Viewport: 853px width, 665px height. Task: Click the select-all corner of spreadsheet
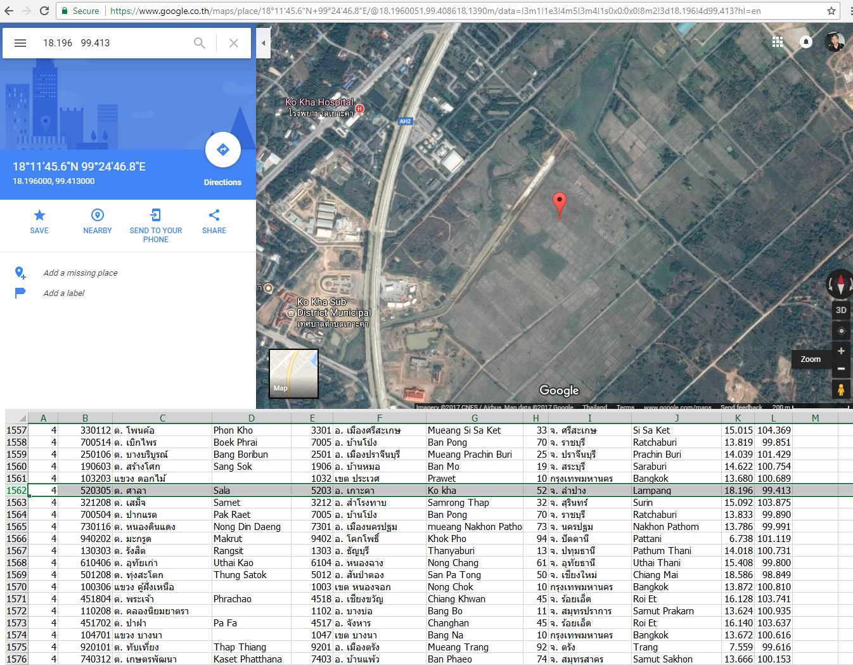(x=16, y=418)
